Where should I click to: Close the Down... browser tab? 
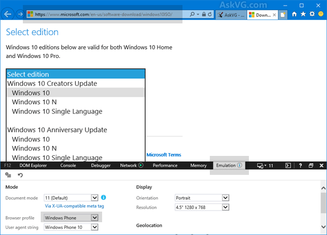coord(275,15)
